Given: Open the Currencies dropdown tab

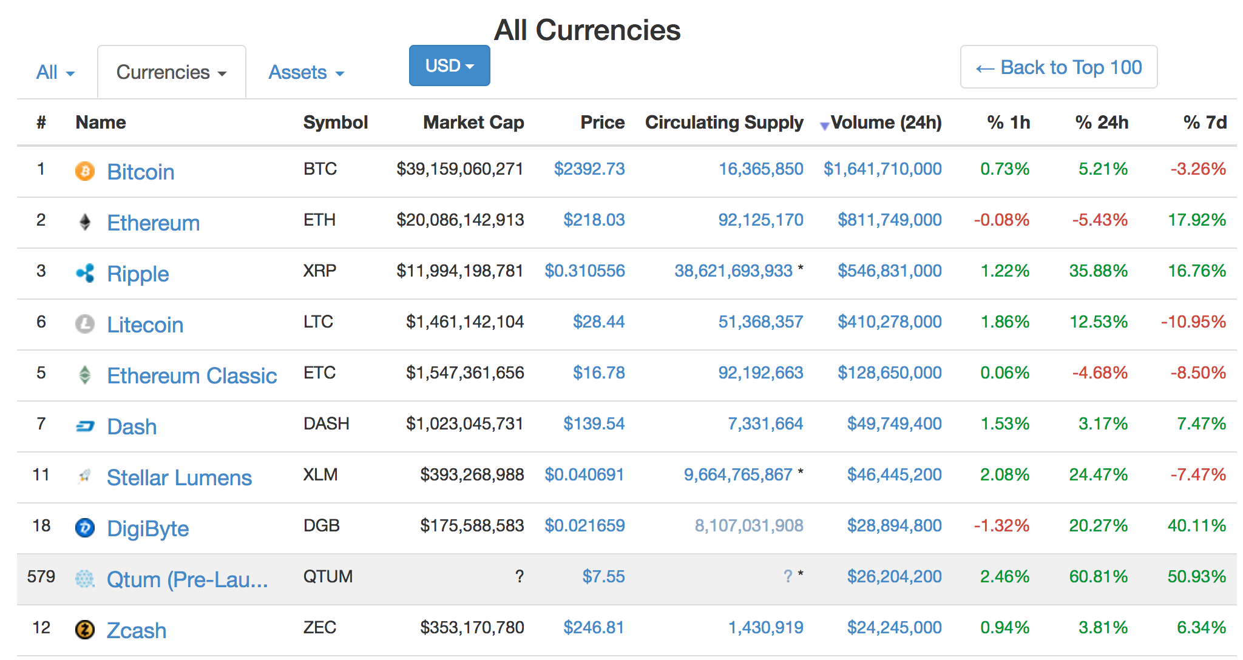Looking at the screenshot, I should pyautogui.click(x=172, y=72).
